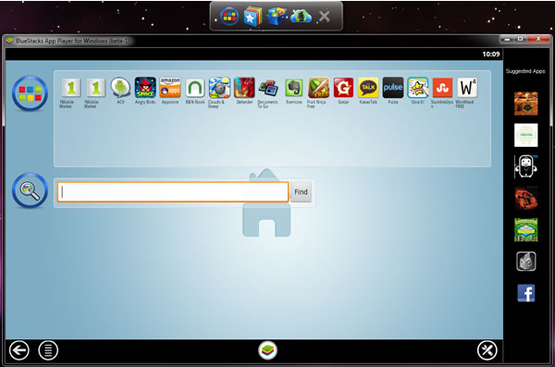Open Facebook from Suggested Apps
555x367 pixels.
tap(526, 293)
